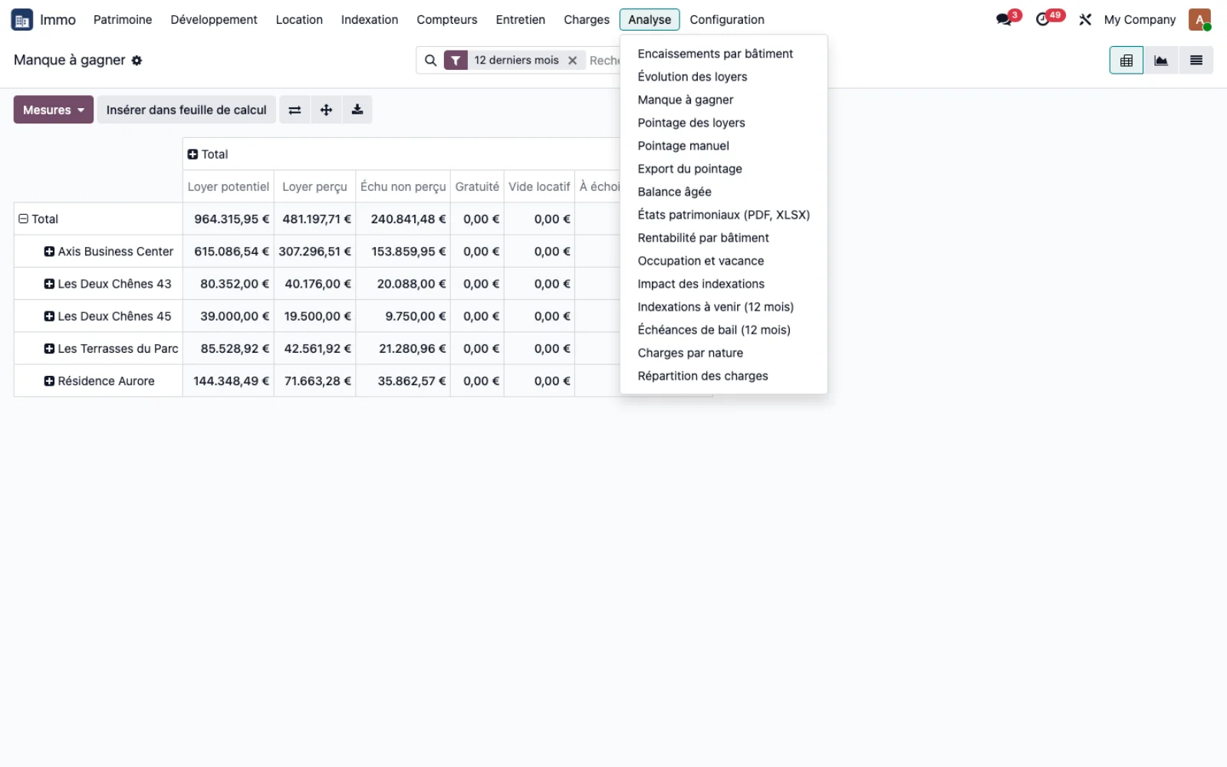The image size is (1227, 767).
Task: Sort by the Loyer potentiel column header
Action: click(x=229, y=186)
